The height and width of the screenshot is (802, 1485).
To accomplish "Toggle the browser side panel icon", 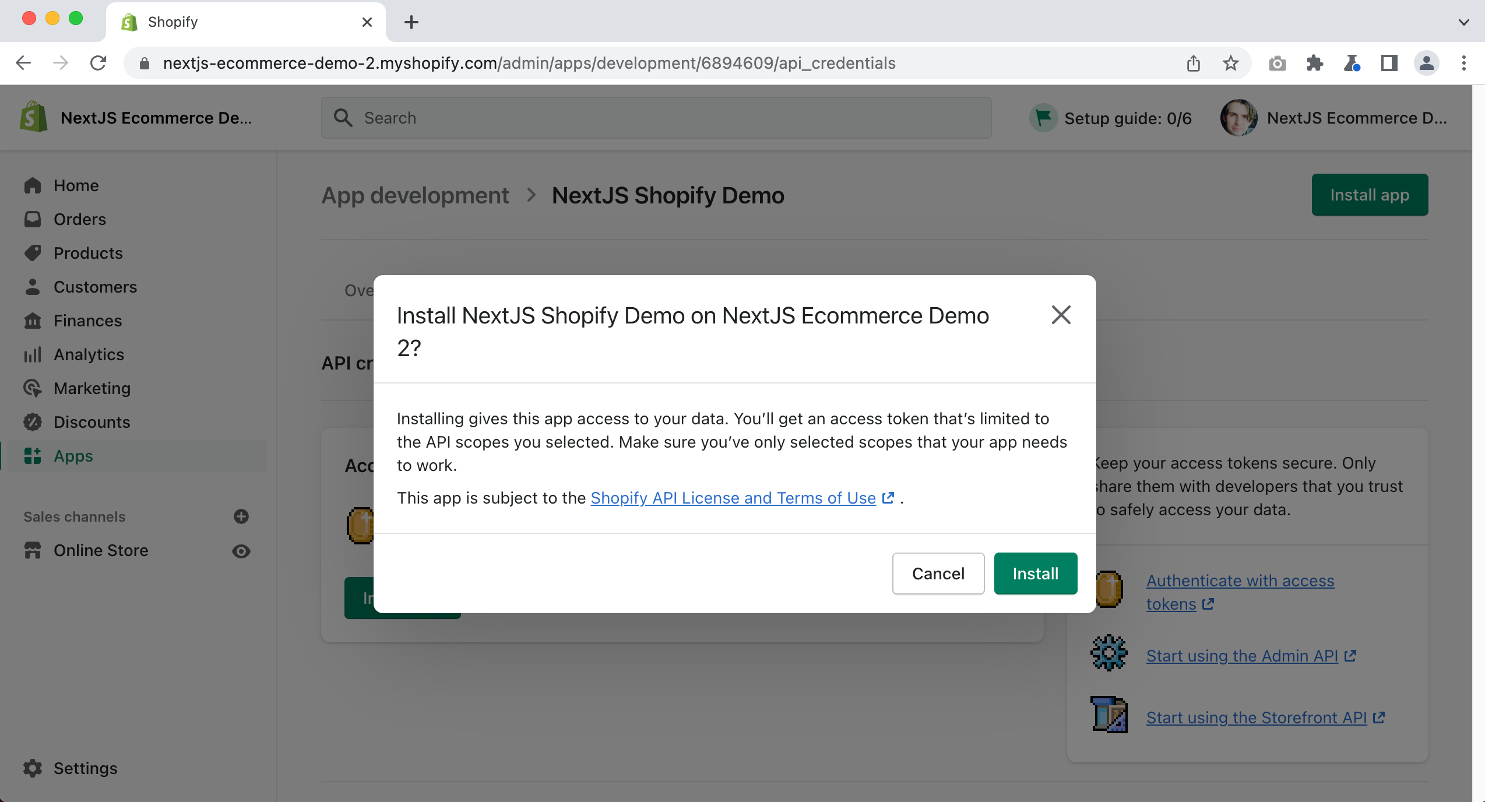I will pyautogui.click(x=1389, y=63).
